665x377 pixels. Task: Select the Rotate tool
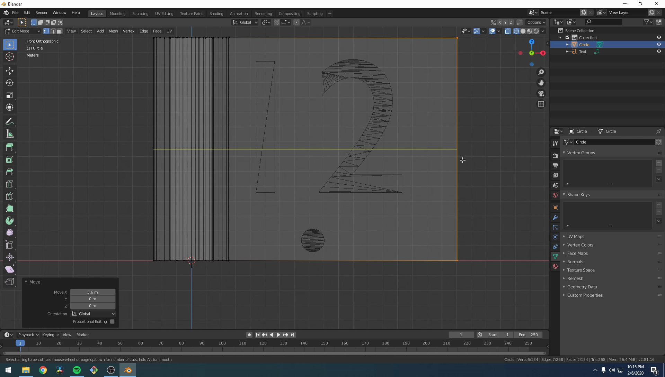[x=10, y=83]
